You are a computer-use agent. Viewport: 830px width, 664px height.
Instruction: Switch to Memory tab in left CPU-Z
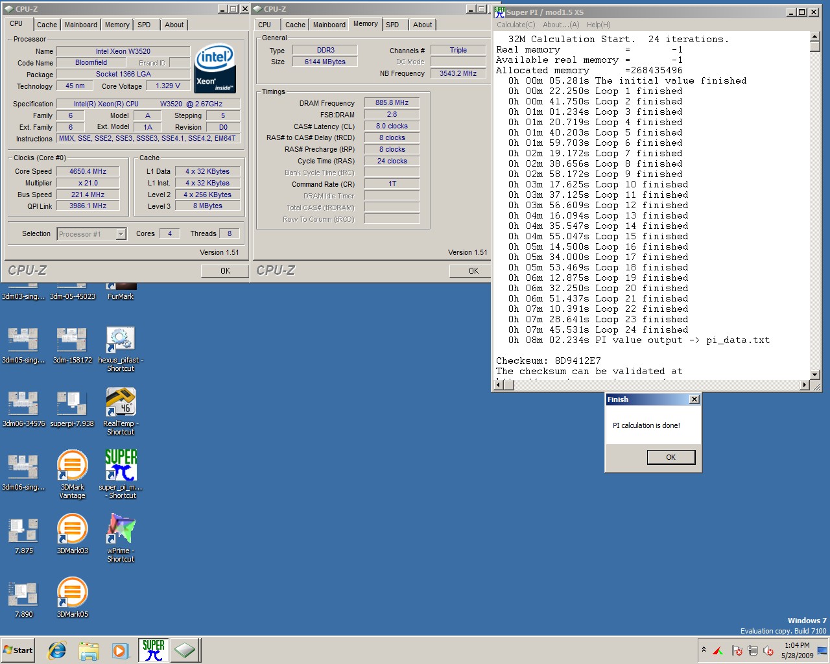click(117, 25)
